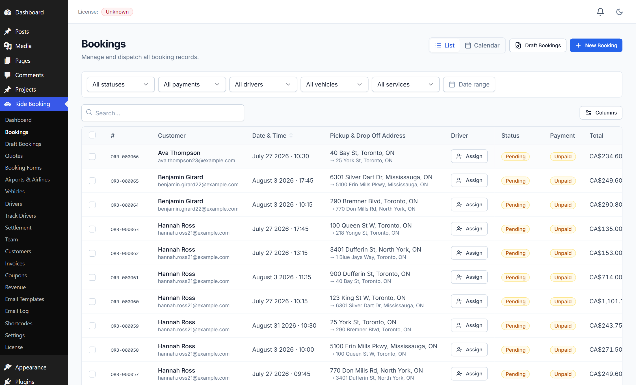Assign a driver to ORB-000064
Viewport: 636px width, 385px height.
[x=469, y=205]
